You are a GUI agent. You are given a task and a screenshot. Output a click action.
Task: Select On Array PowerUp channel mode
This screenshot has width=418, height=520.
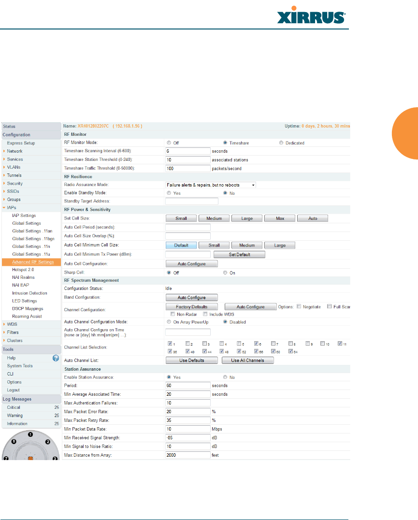click(169, 322)
